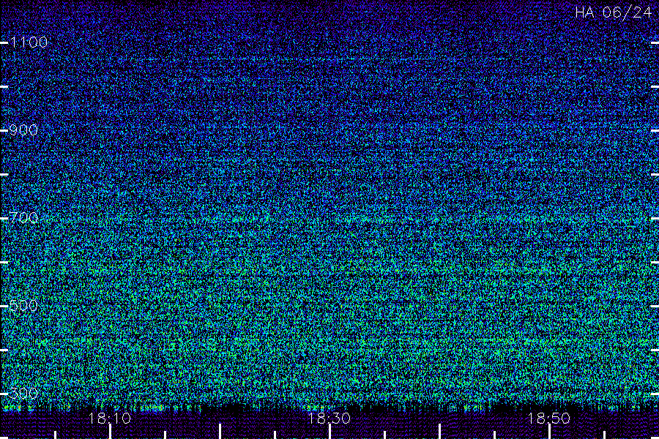
Task: Click the 1100 frequency axis label
Action: [x=29, y=42]
